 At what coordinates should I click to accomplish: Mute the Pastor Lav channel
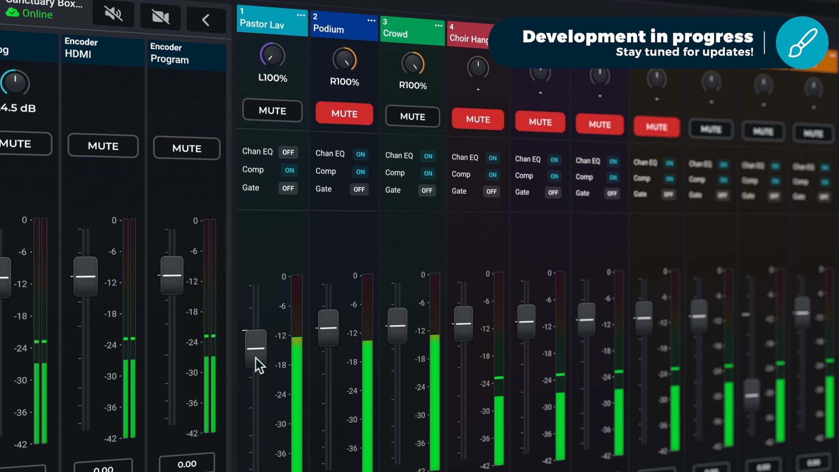(x=272, y=111)
